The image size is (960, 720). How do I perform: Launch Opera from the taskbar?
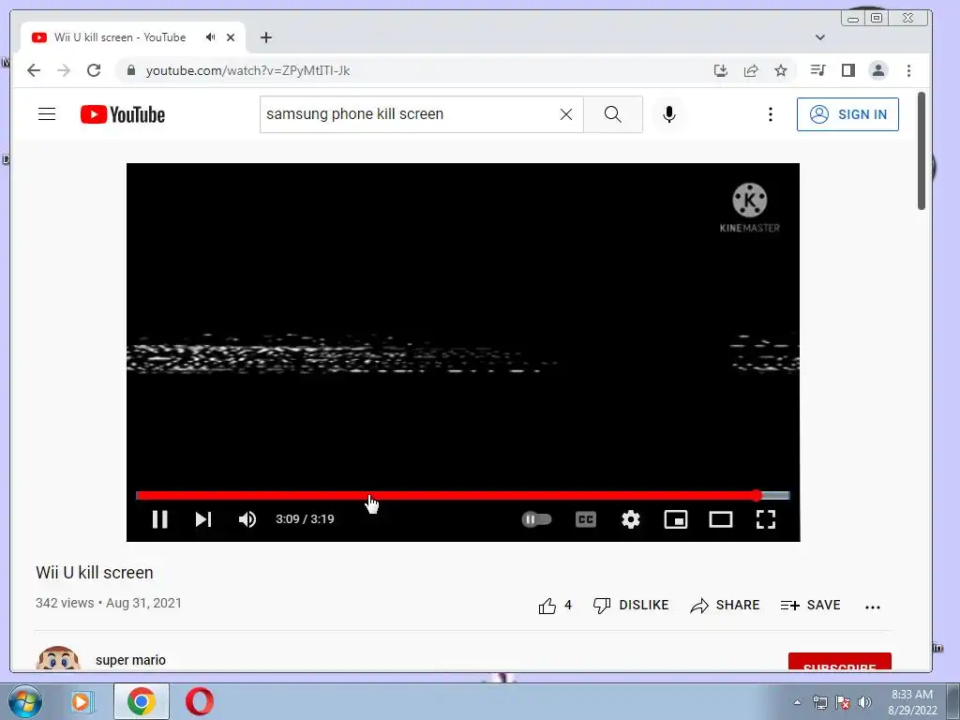click(200, 701)
